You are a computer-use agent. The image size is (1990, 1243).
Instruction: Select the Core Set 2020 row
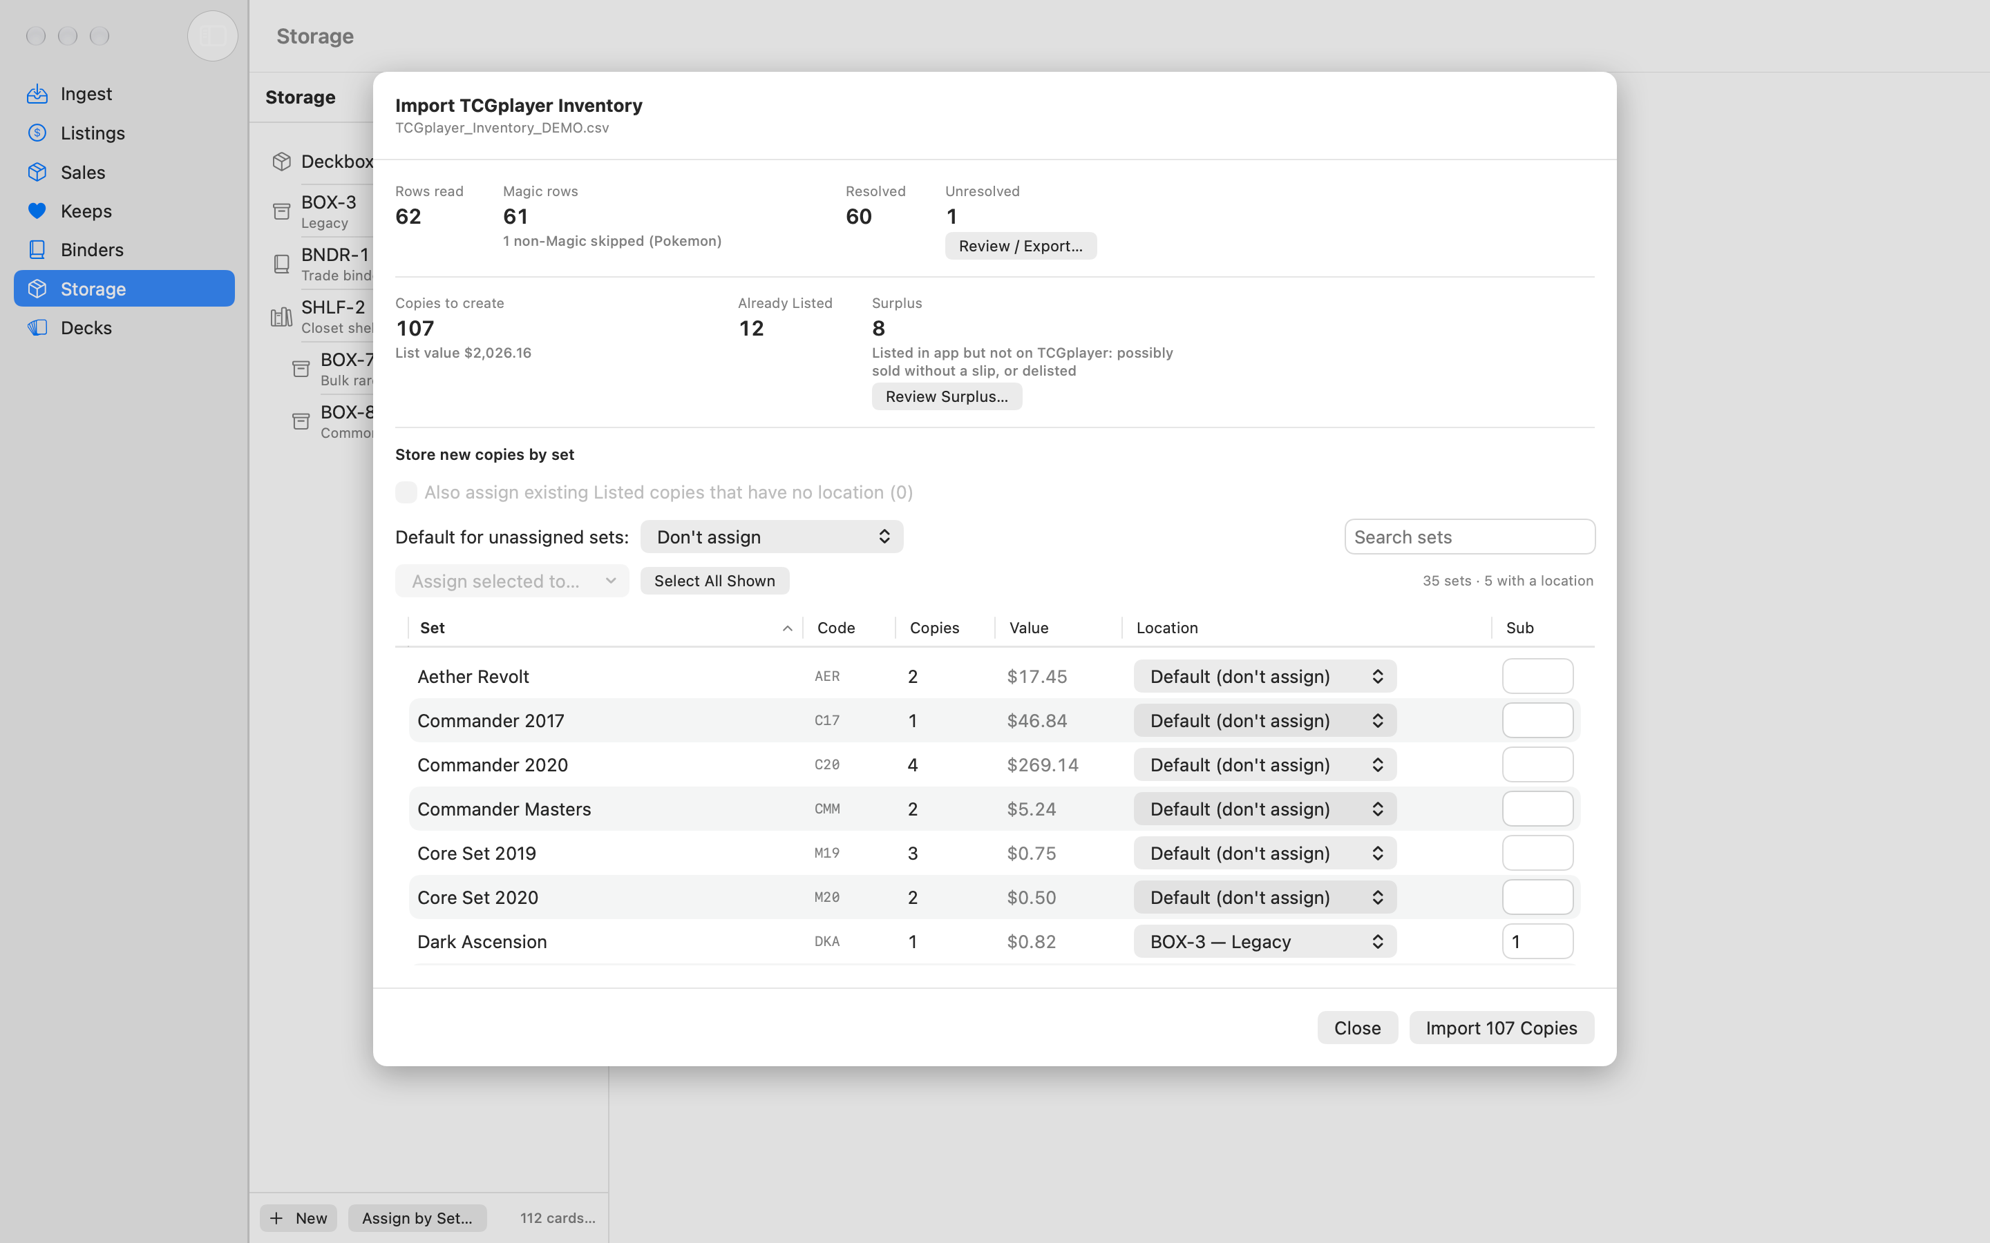[x=994, y=897]
